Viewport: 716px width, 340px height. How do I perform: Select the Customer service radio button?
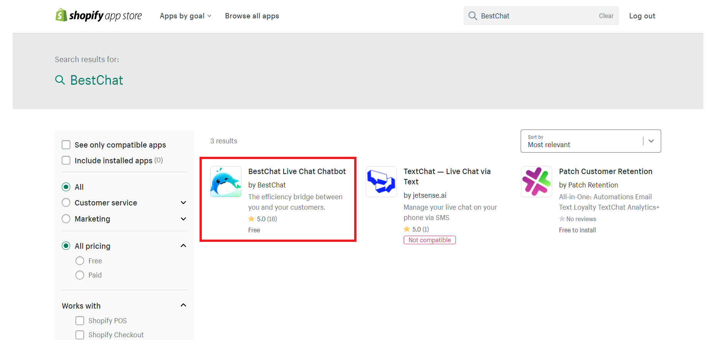pos(66,202)
